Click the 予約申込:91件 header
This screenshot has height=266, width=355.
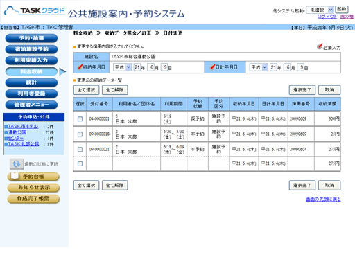point(34,117)
